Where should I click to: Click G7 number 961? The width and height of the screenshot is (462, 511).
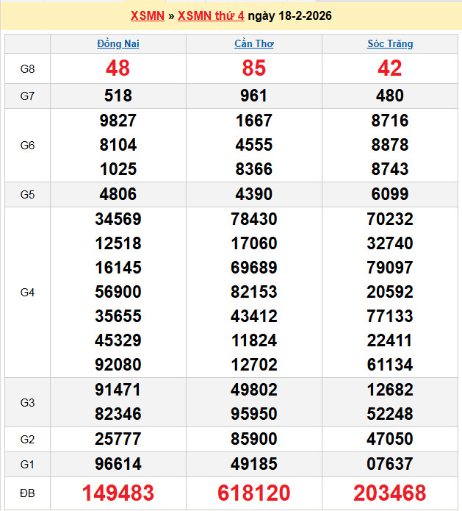pyautogui.click(x=254, y=96)
